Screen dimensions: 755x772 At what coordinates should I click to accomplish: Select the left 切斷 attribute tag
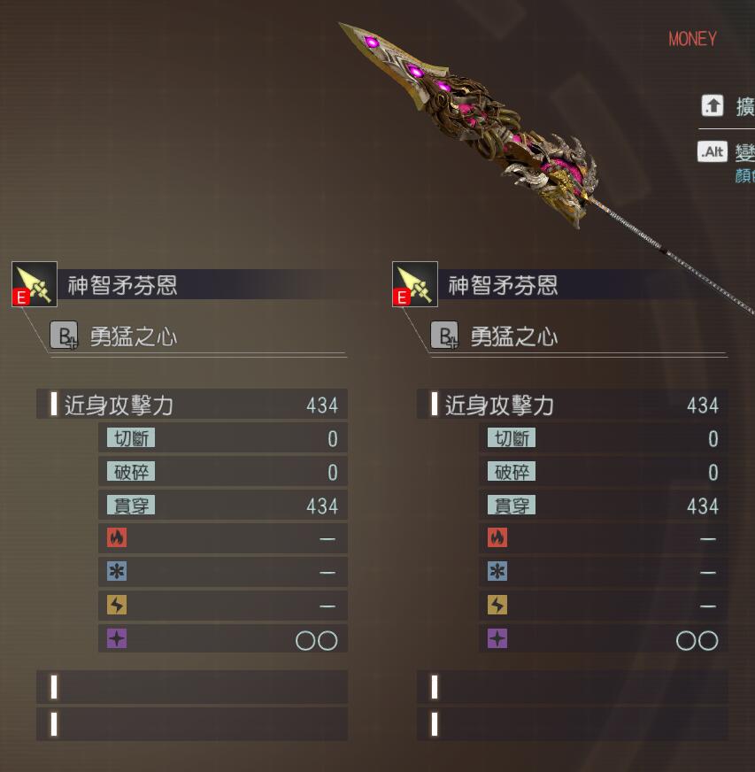(x=131, y=437)
